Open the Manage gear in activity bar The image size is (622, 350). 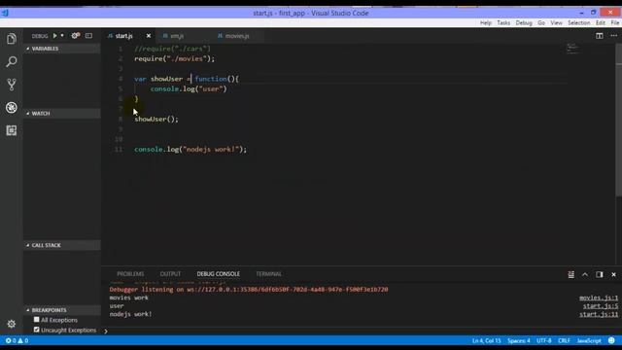pyautogui.click(x=12, y=324)
